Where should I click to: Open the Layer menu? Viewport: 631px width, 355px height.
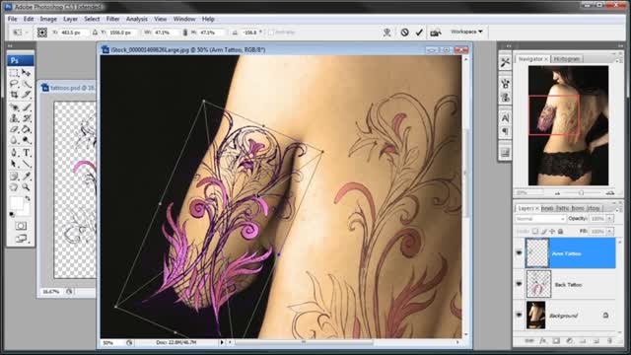(70, 19)
